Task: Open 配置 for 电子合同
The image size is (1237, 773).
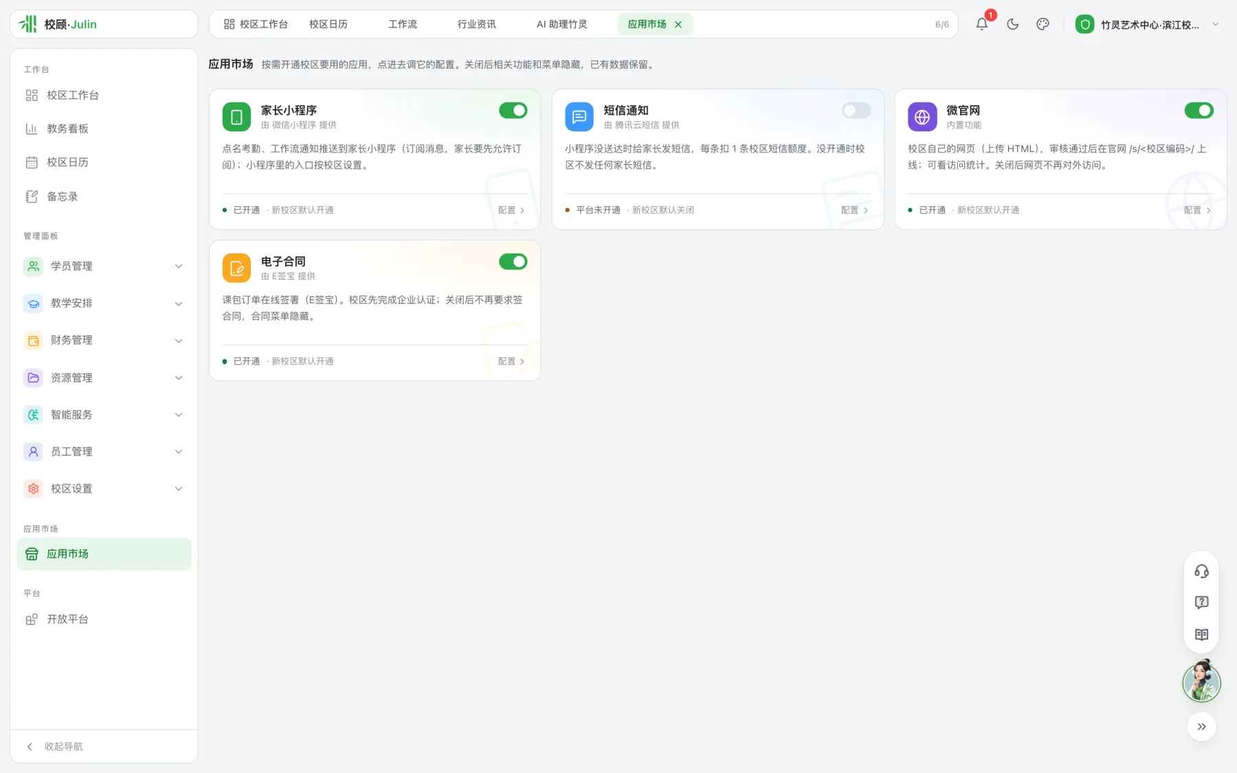Action: 511,361
